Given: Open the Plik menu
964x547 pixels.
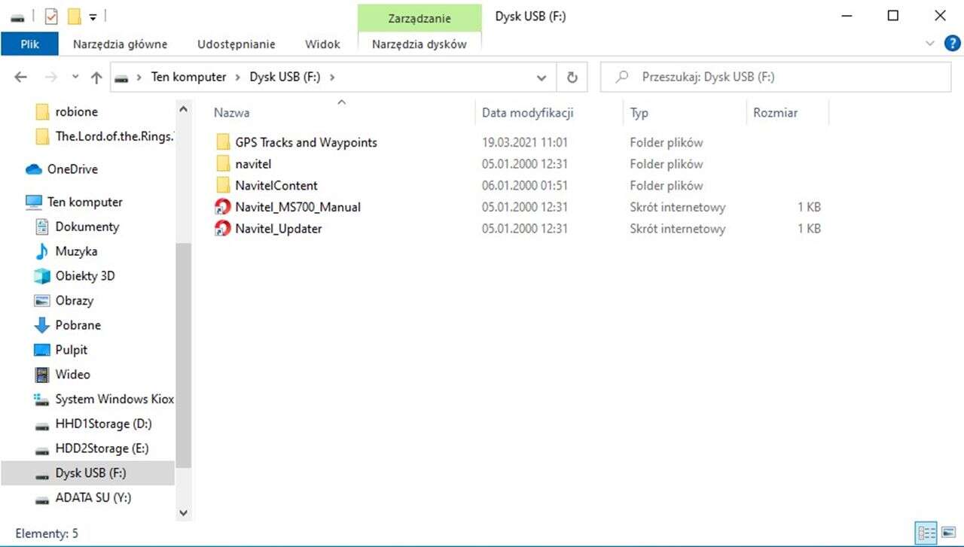Looking at the screenshot, I should (29, 44).
